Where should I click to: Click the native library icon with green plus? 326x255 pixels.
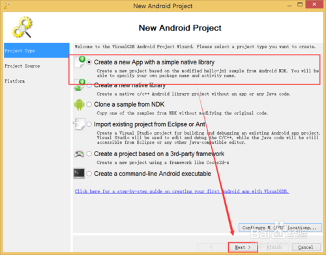[80, 85]
